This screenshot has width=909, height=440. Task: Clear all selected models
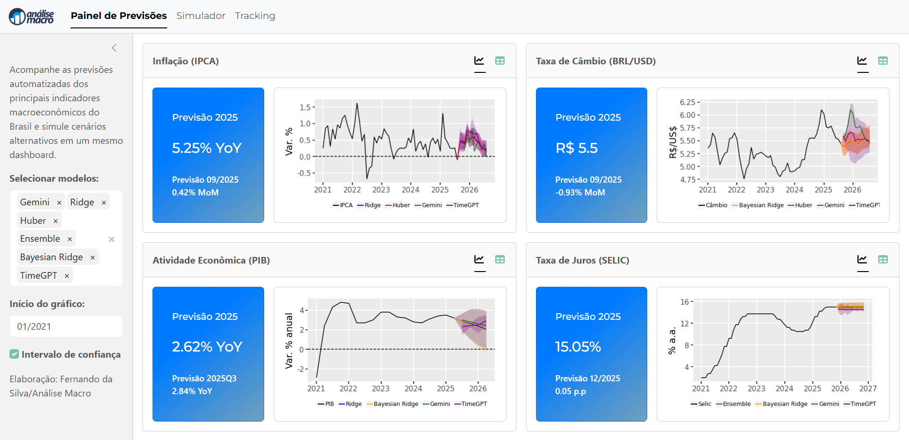(112, 239)
